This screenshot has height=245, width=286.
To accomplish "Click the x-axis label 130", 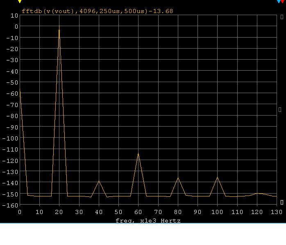I will 277,212.
